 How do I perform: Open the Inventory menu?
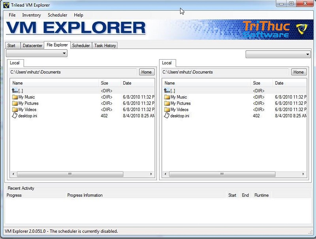31,15
